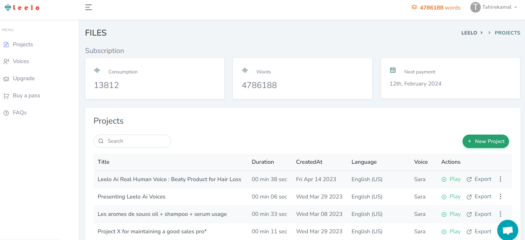Click duration '00 min 06 sec'
Viewport: 525px width, 240px height.
pyautogui.click(x=269, y=197)
